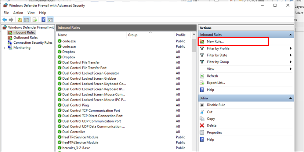Click the Export List toolbar icon
This screenshot has height=152, width=304.
pyautogui.click(x=35, y=19)
